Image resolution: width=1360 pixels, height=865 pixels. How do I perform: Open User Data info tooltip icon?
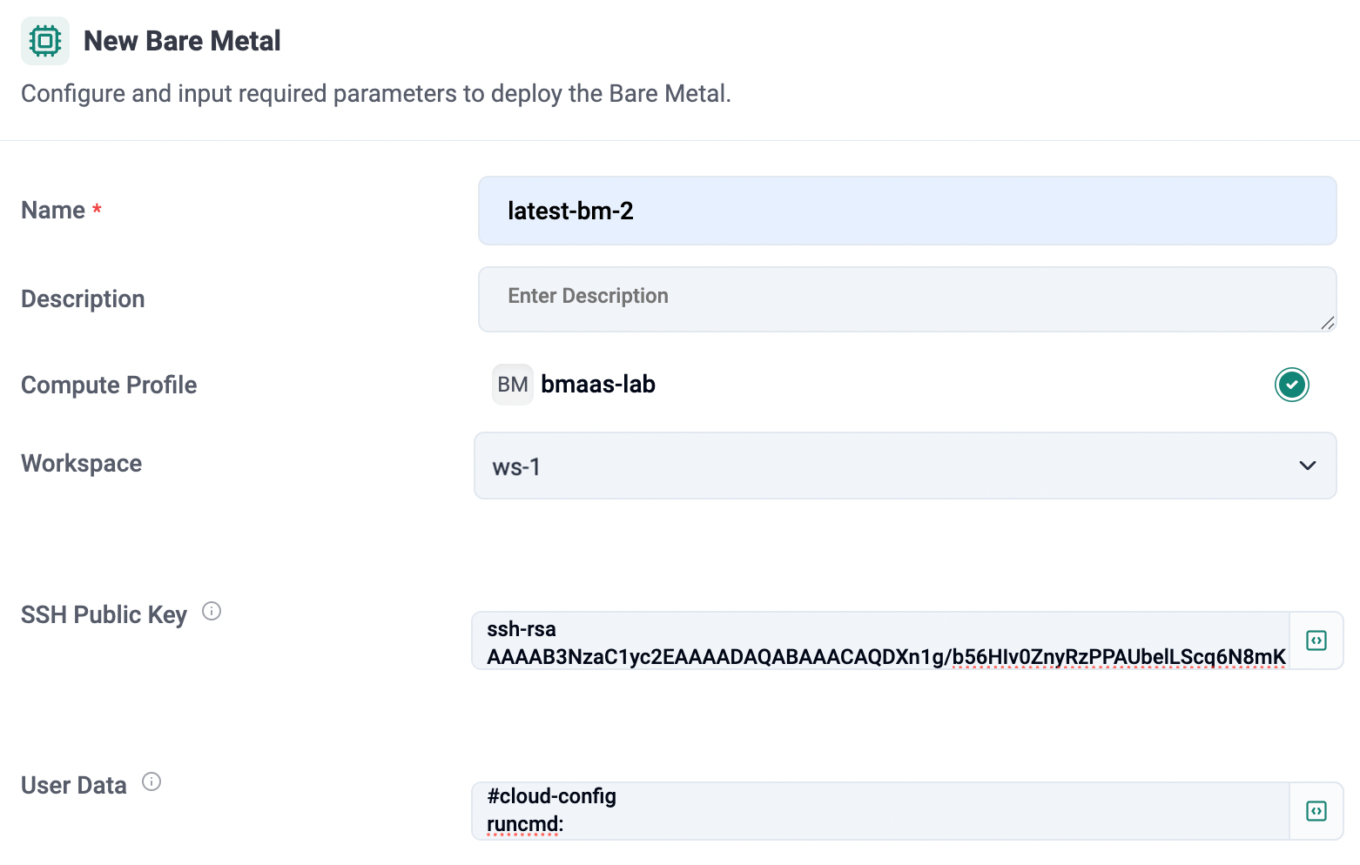[151, 781]
